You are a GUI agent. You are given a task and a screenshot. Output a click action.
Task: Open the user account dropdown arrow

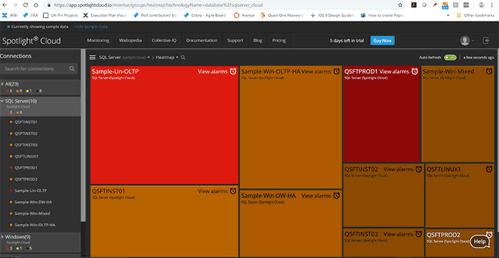[x=473, y=41]
